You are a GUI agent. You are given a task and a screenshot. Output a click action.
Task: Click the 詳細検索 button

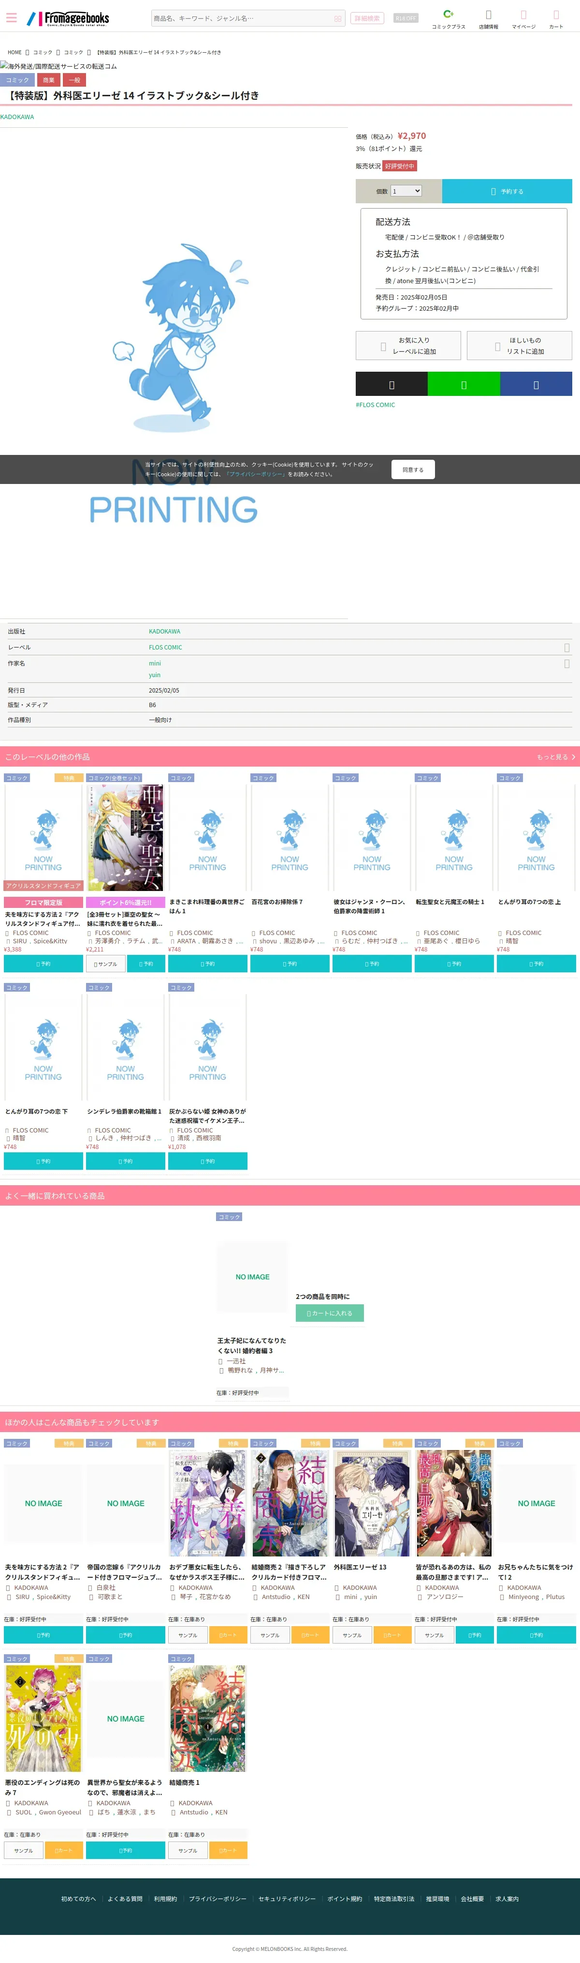pos(367,18)
